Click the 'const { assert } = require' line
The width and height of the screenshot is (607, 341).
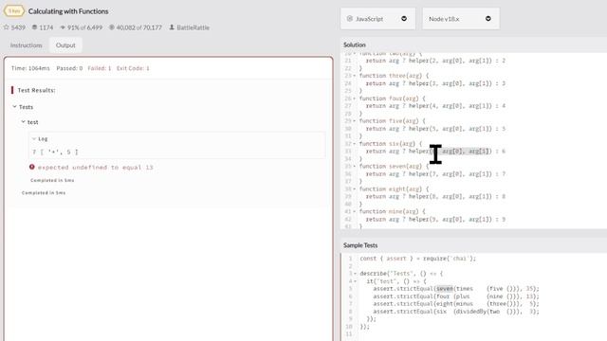tap(417, 259)
